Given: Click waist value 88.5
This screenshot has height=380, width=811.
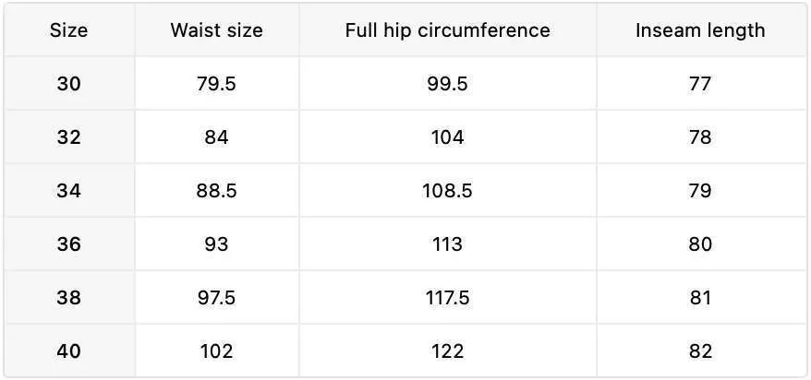Looking at the screenshot, I should pos(216,191).
